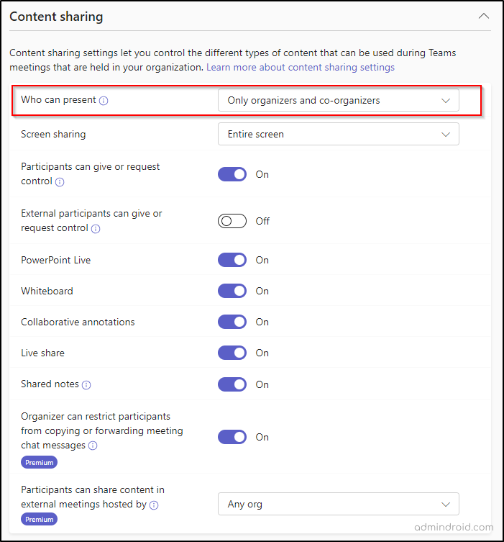504x542 pixels.
Task: Disable the Live share toggle
Action: (232, 353)
